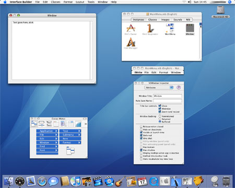Viewport: 235px width, 188px height.
Task: Expand the Font menu palette item
Action: pyautogui.click(x=47, y=150)
